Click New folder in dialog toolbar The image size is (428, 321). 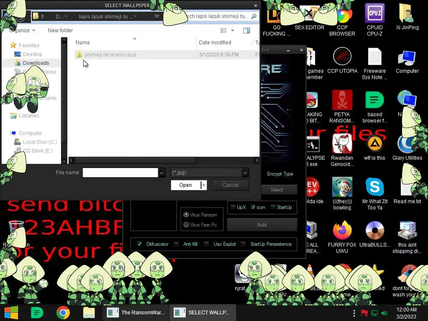[x=60, y=30]
